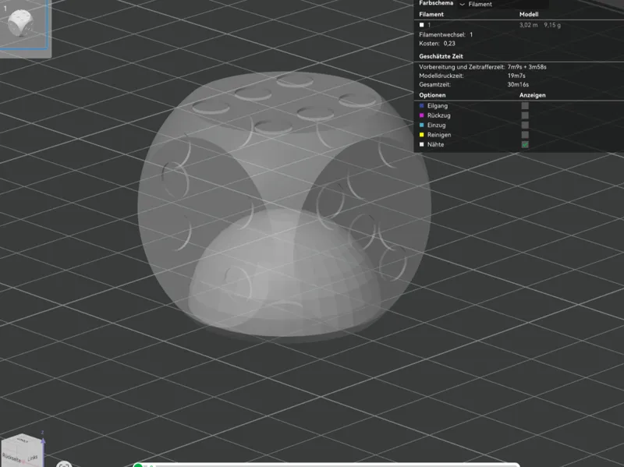
Task: Click the blue Eilgang color swatch
Action: pyautogui.click(x=421, y=106)
